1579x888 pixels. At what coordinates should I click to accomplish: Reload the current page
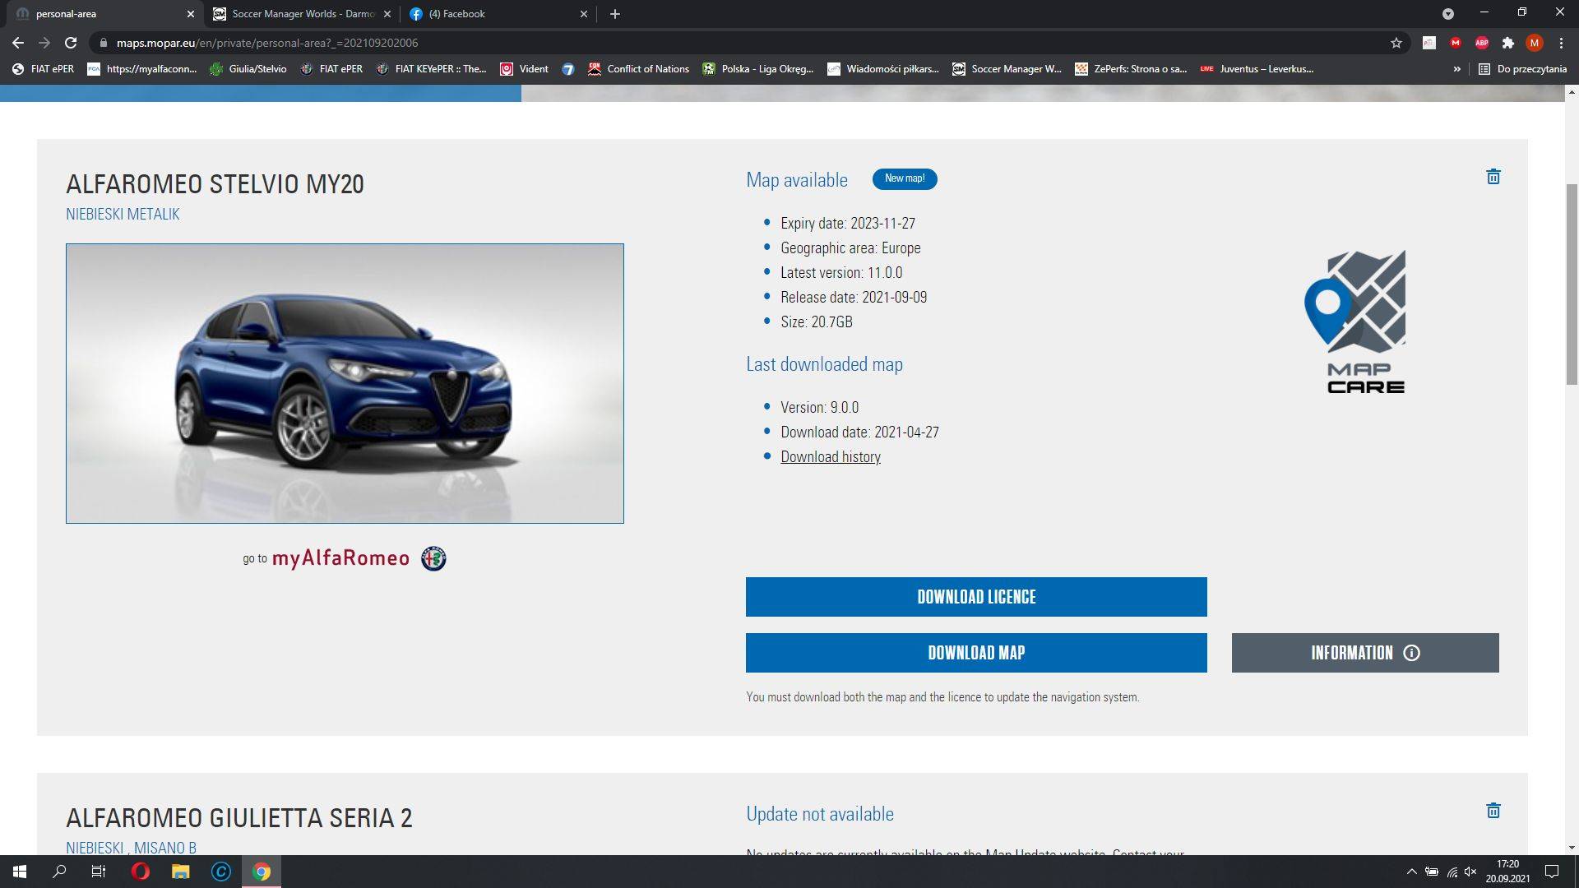click(71, 43)
